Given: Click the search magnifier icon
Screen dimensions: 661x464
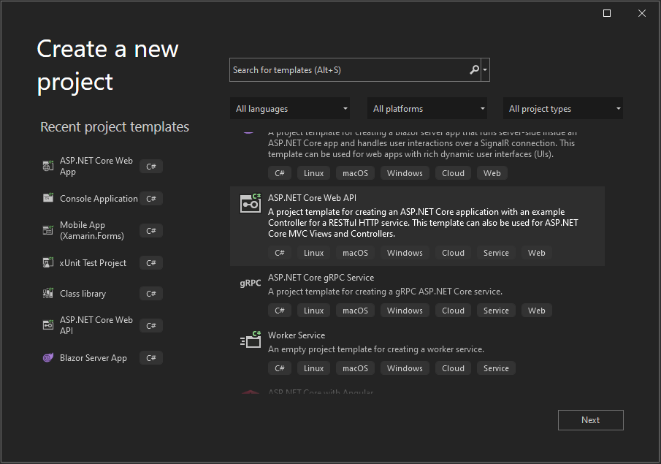Looking at the screenshot, I should 474,69.
